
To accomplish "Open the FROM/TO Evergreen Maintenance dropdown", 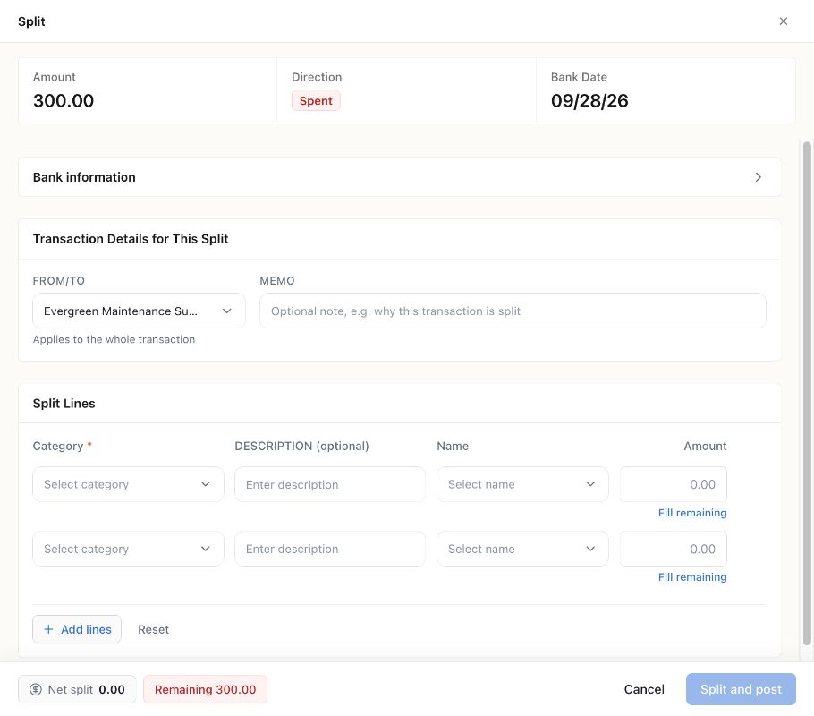I will coord(139,311).
